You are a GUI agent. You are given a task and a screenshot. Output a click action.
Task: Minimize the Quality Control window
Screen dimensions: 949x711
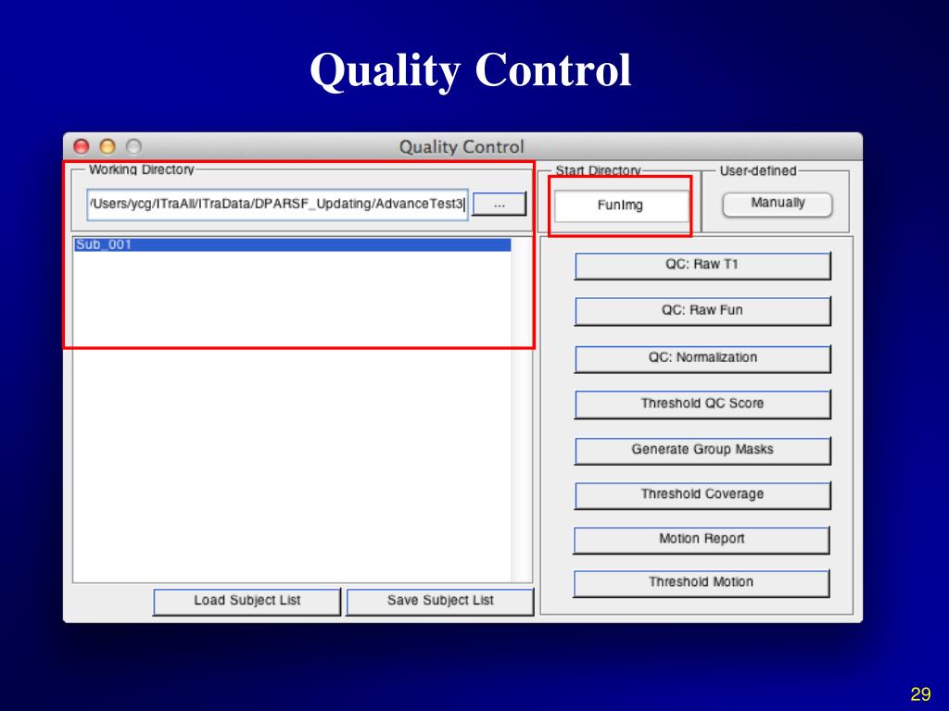108,146
